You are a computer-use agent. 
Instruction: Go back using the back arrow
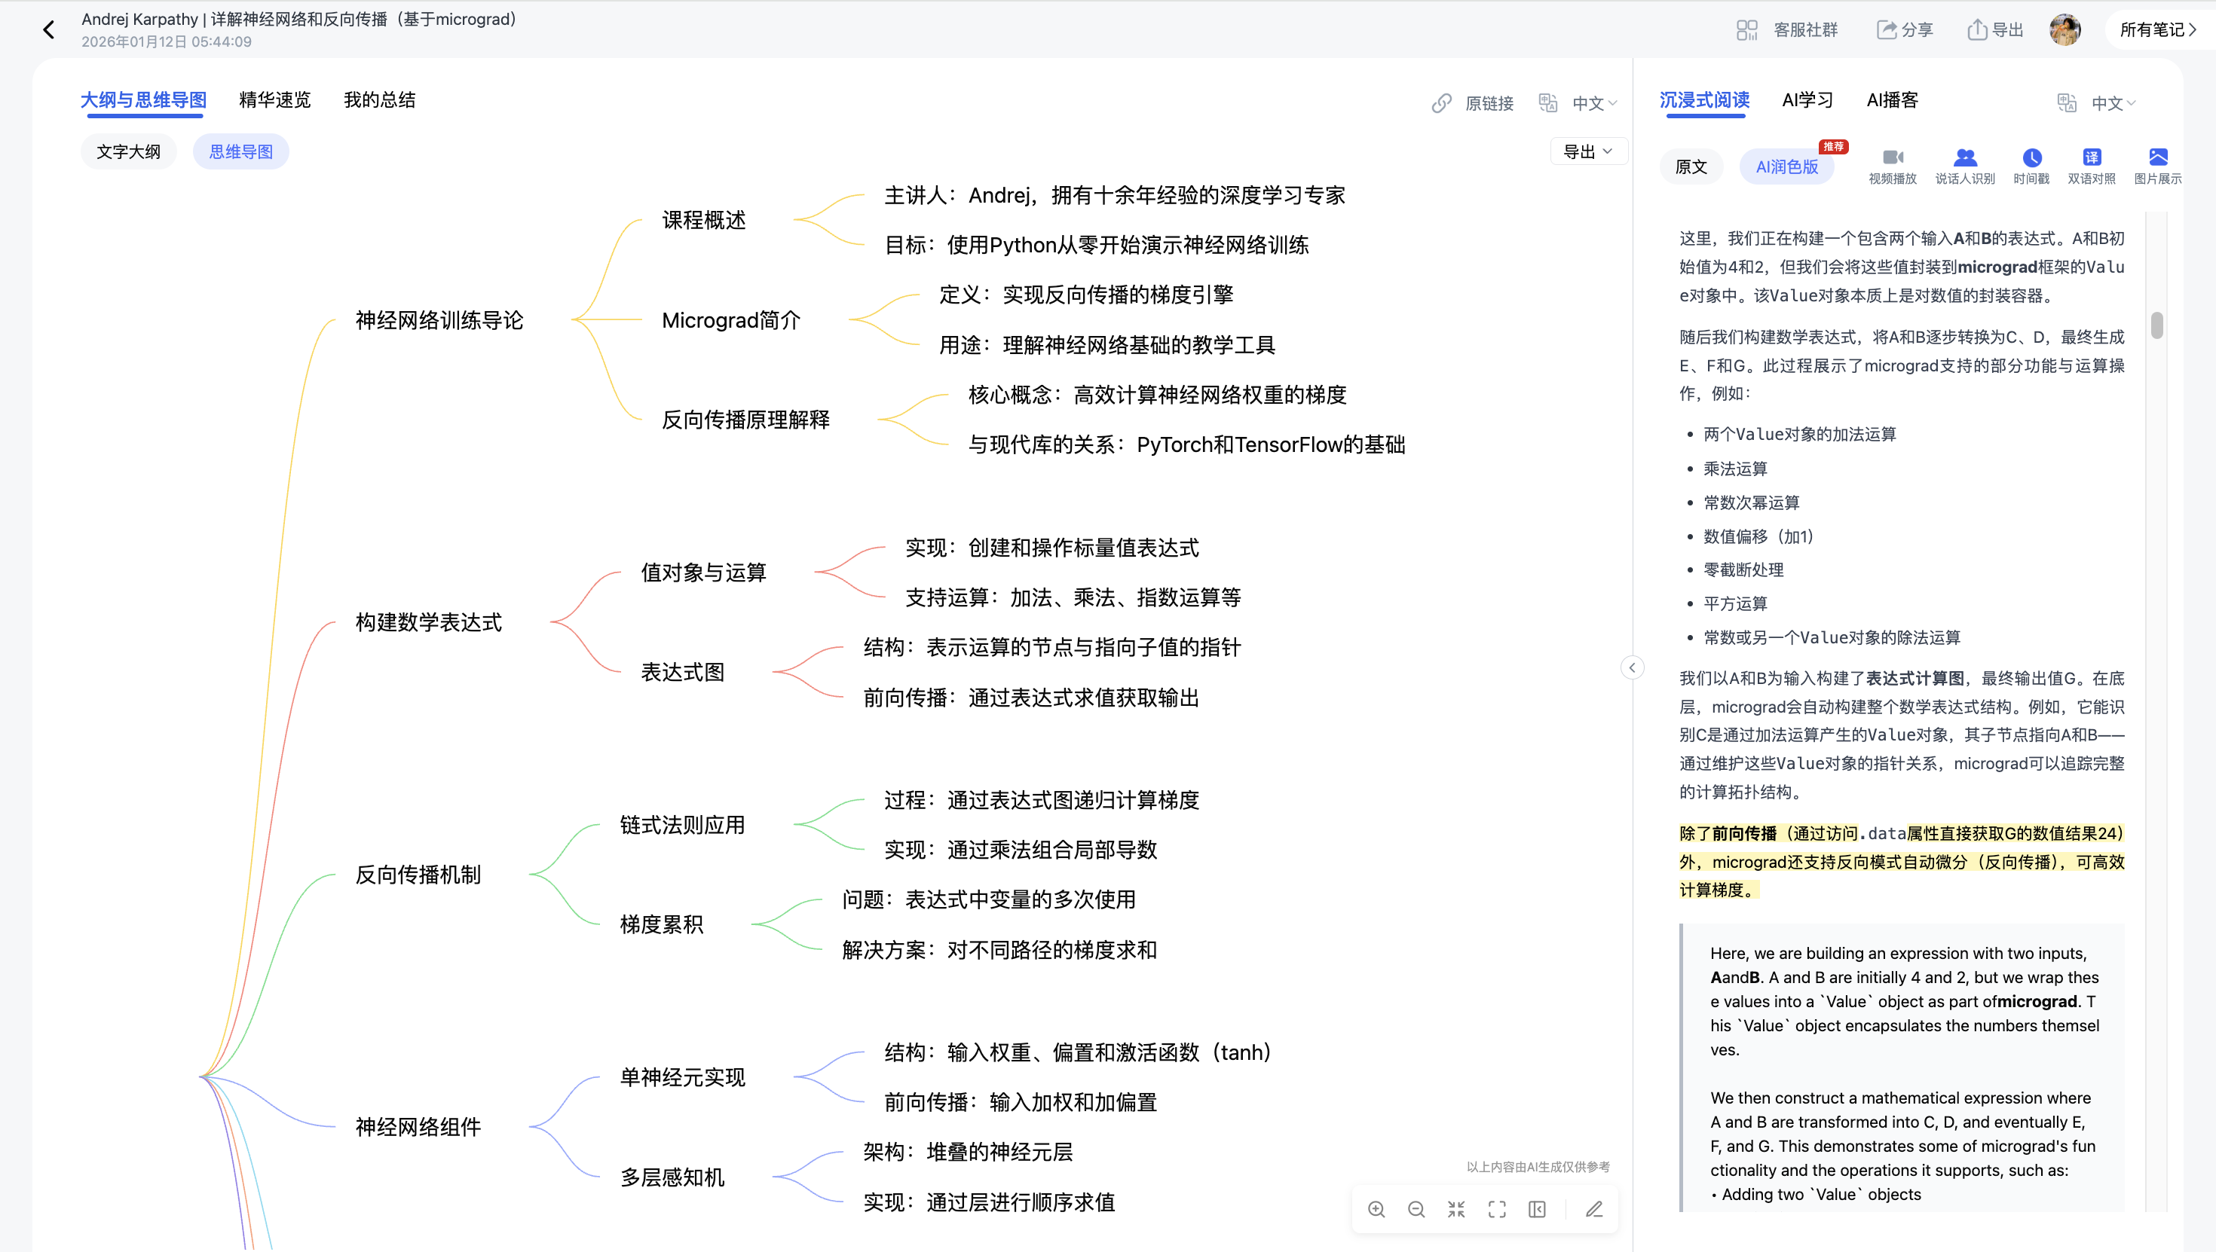click(x=48, y=30)
